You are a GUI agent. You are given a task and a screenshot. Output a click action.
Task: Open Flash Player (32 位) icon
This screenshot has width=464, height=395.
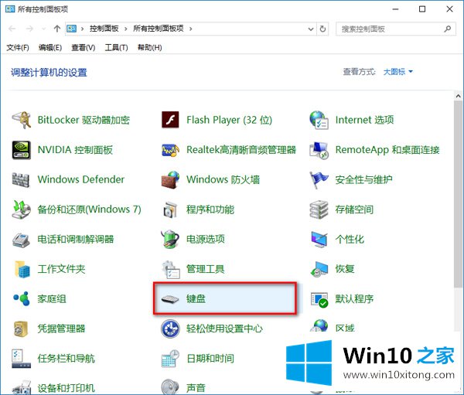point(170,120)
